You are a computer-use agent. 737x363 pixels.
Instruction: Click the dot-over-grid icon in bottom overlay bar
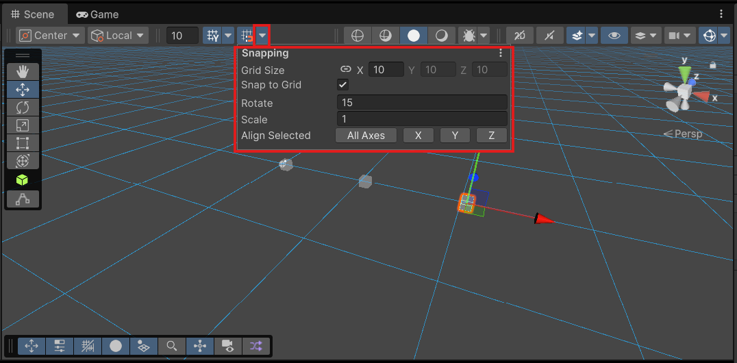point(144,347)
